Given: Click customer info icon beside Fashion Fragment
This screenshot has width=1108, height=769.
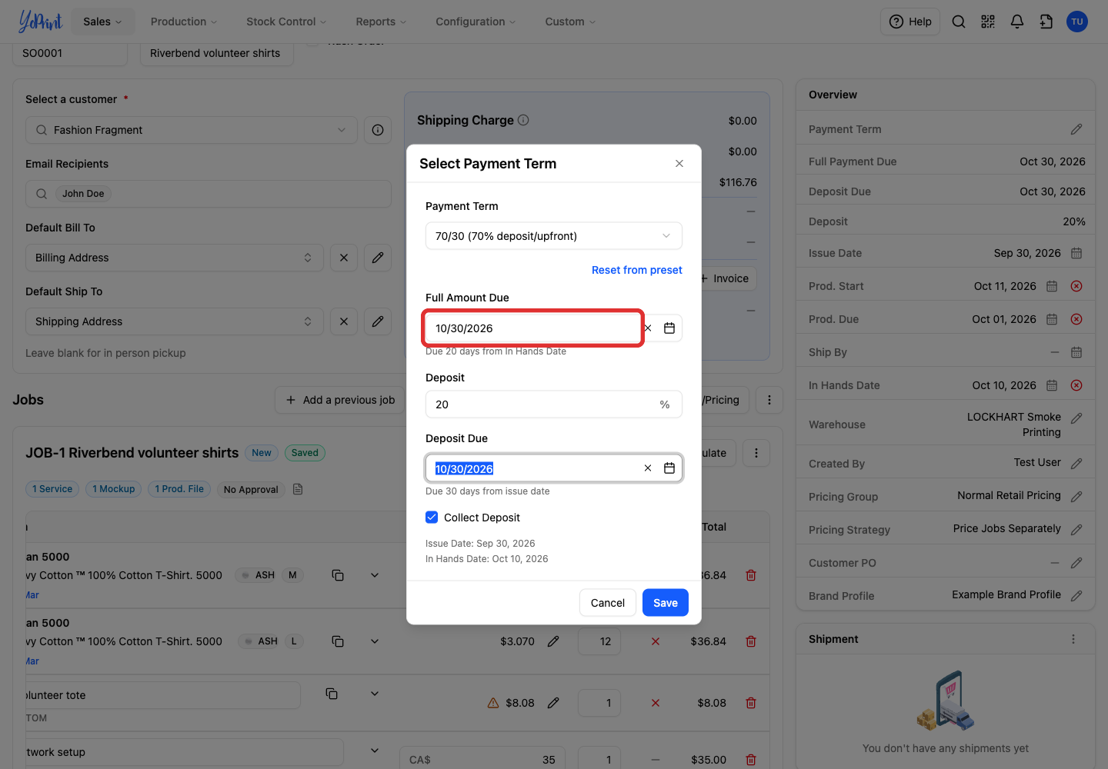Looking at the screenshot, I should pos(378,130).
